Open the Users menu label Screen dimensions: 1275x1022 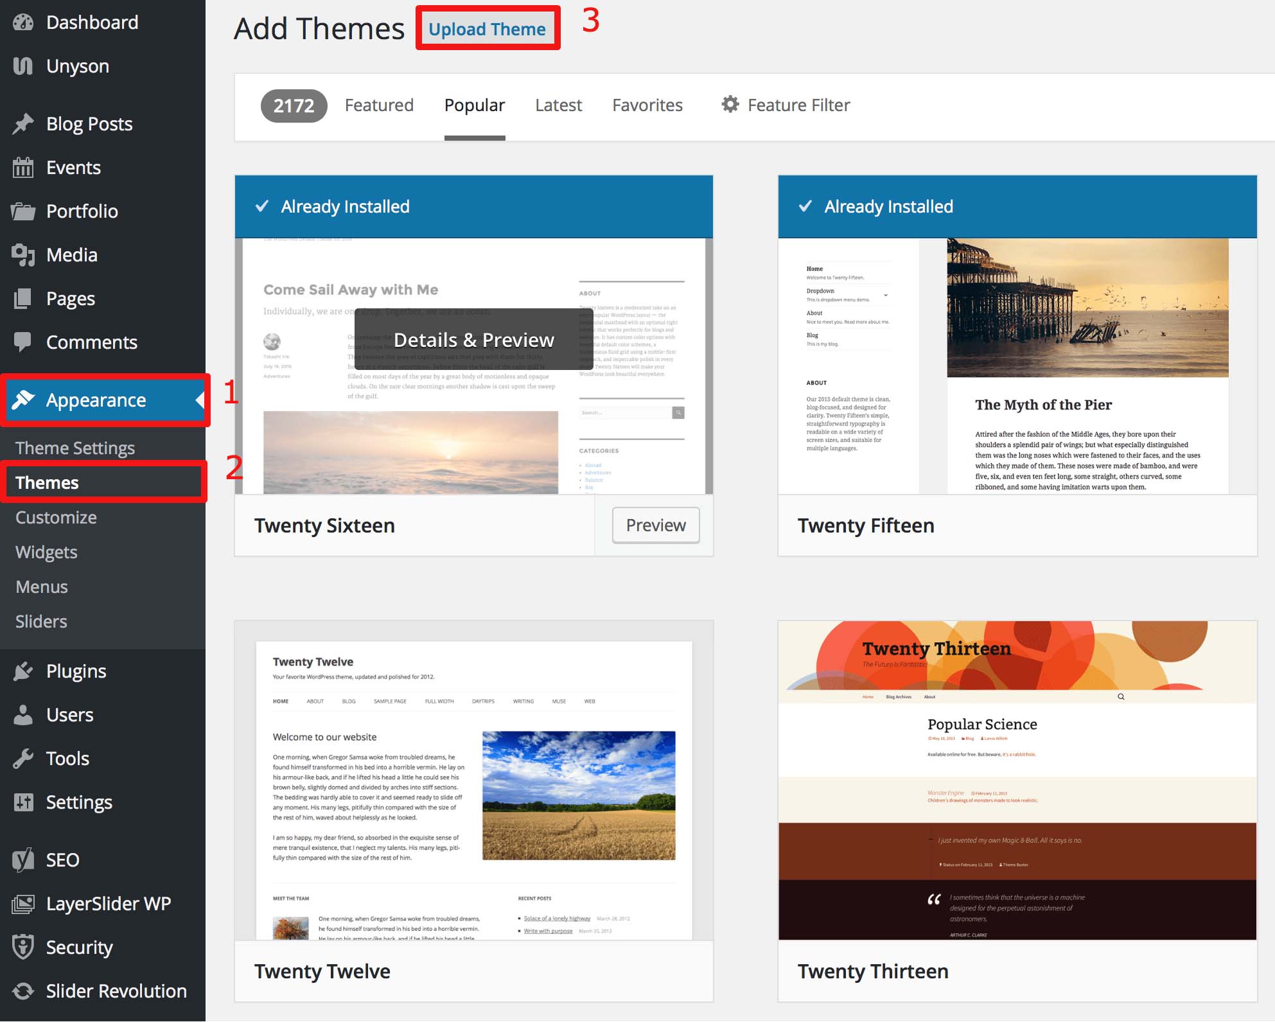pos(70,715)
